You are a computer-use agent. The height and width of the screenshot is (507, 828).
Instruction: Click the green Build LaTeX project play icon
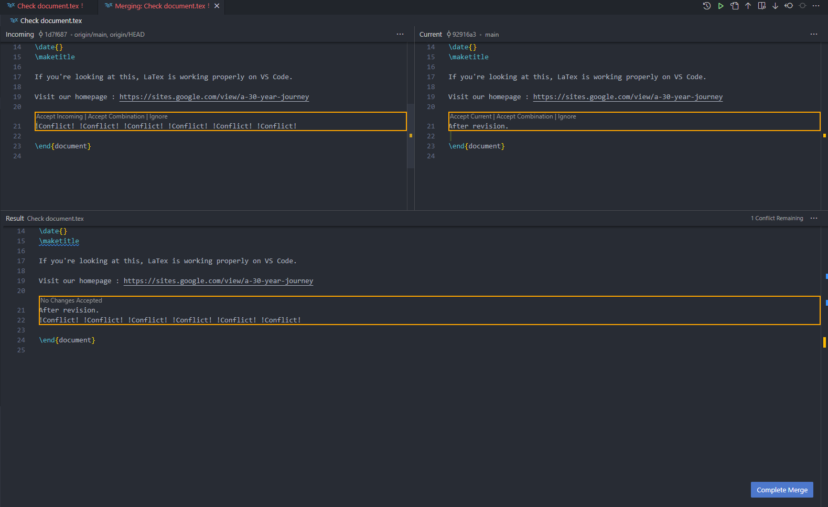click(721, 6)
